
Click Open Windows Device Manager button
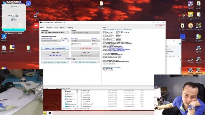(55, 62)
